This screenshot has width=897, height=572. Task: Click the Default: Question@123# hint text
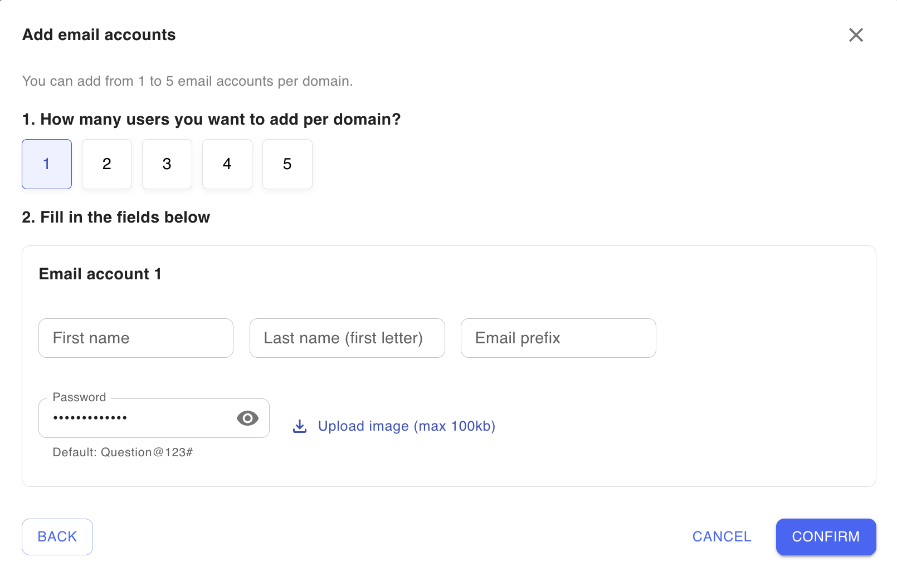click(x=123, y=452)
